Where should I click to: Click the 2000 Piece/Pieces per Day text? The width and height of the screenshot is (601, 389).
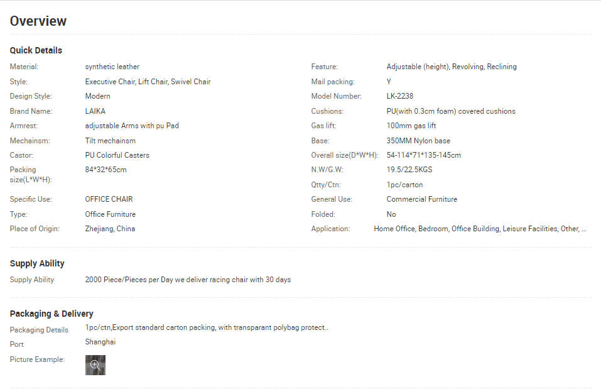coord(129,280)
